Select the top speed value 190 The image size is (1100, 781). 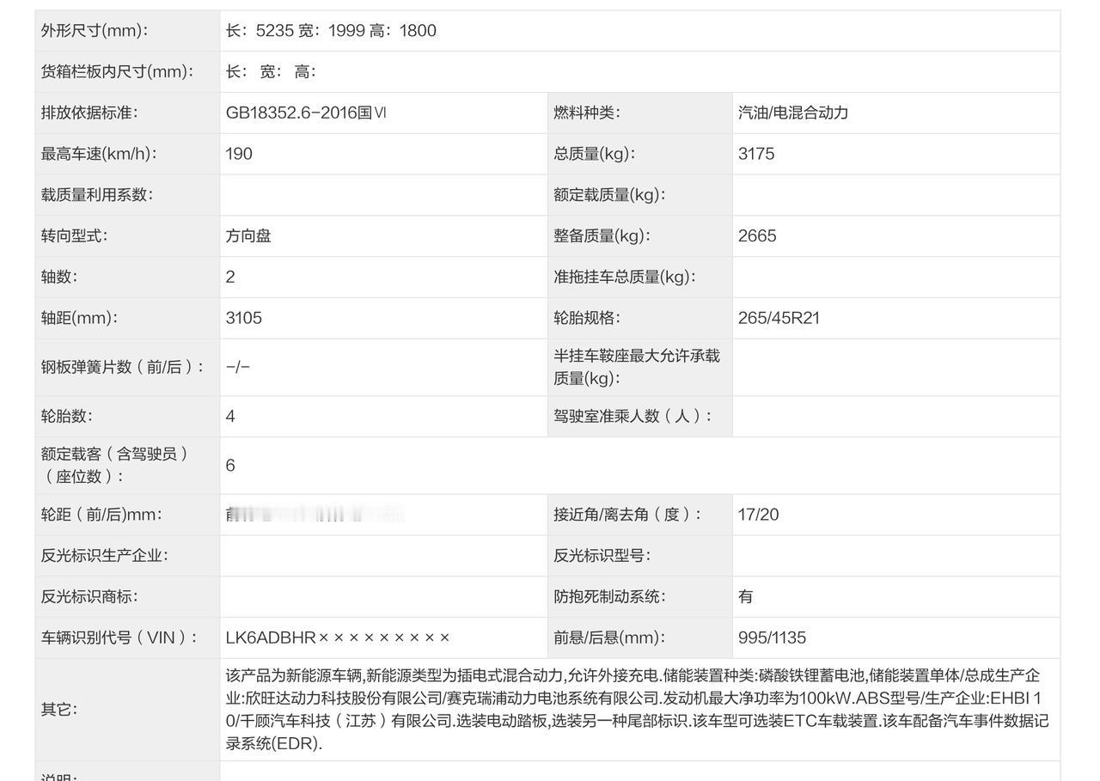click(239, 154)
